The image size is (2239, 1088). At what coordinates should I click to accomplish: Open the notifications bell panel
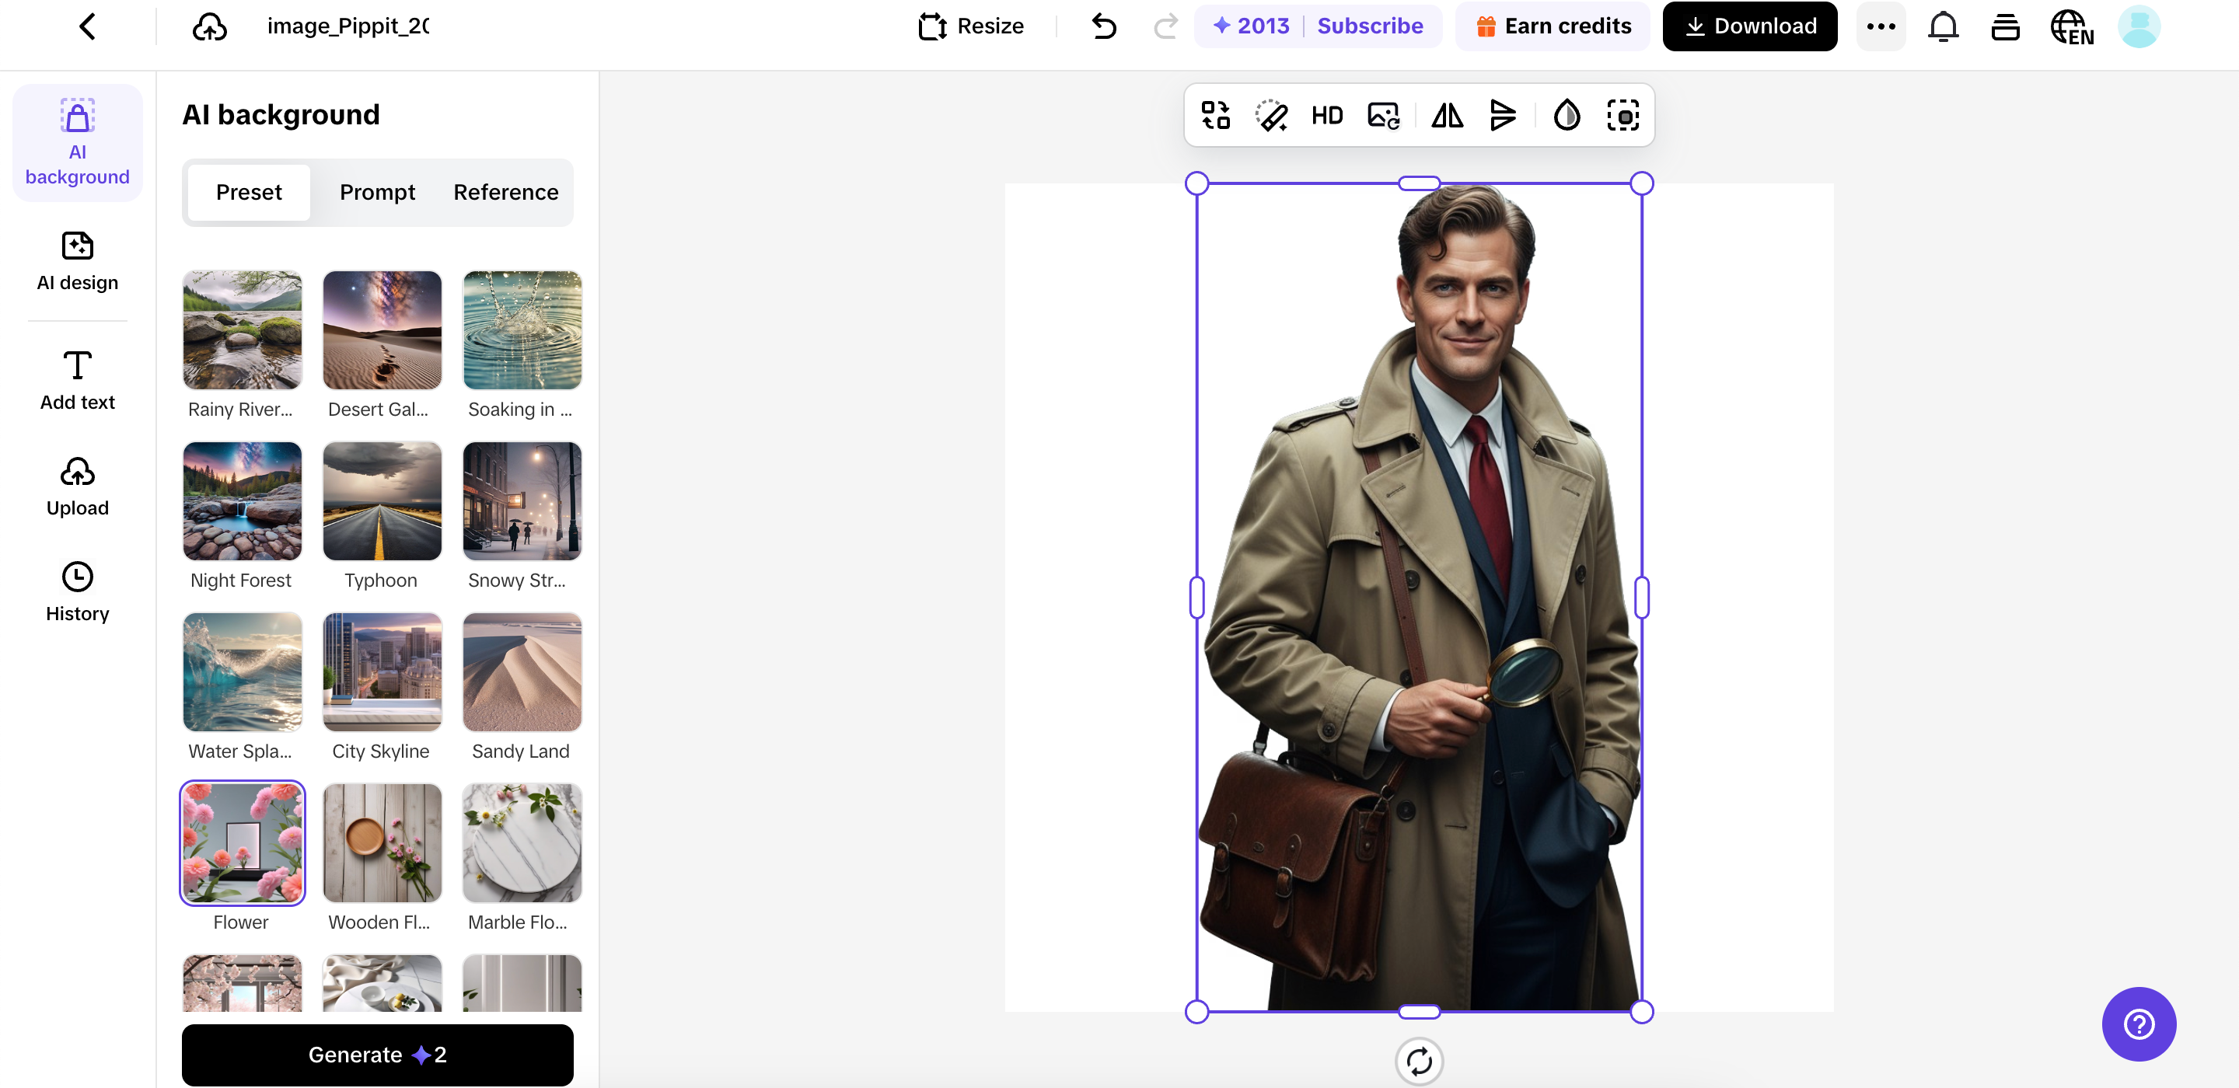1943,26
